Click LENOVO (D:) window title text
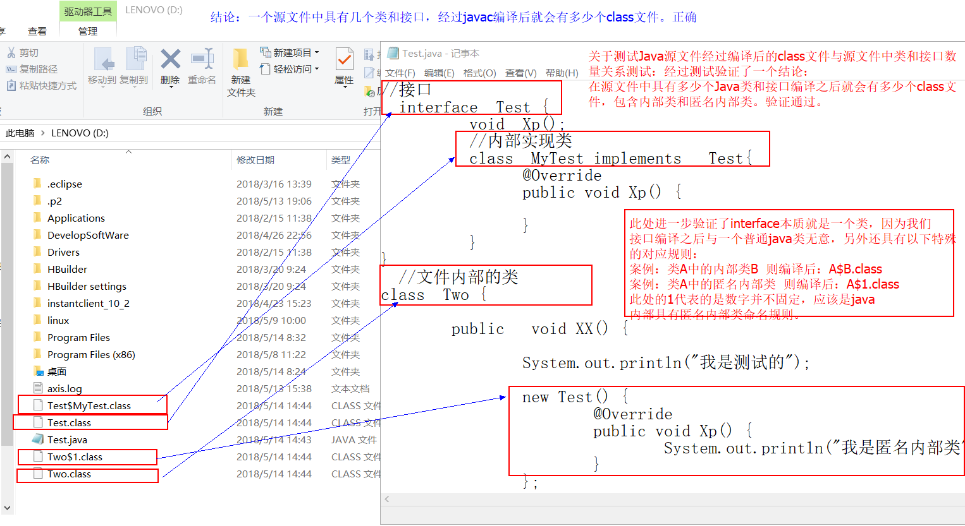The width and height of the screenshot is (965, 526). [154, 10]
